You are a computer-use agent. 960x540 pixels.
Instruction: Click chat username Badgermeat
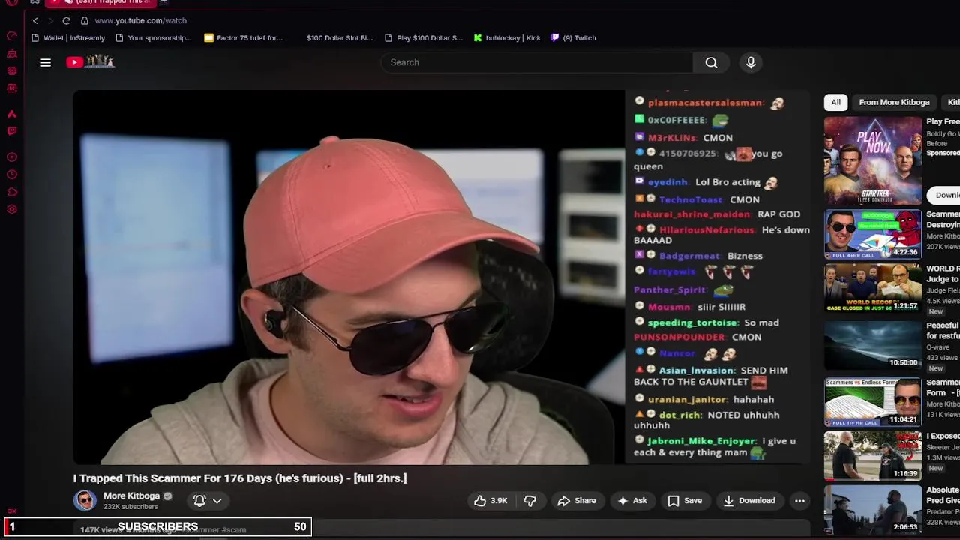pyautogui.click(x=689, y=256)
